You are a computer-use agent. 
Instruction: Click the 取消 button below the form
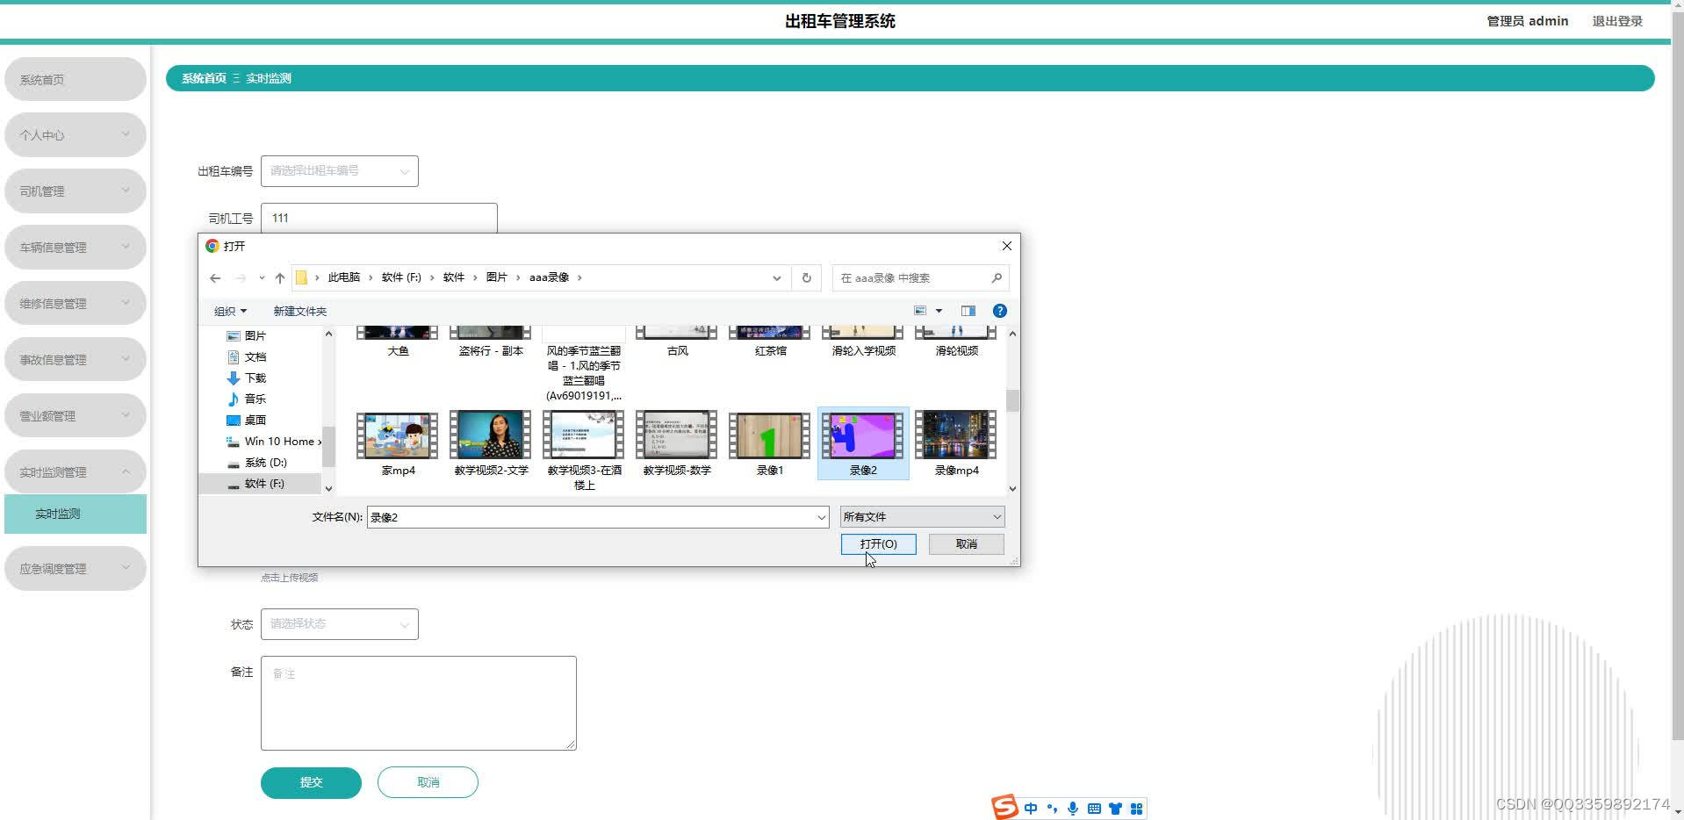click(428, 782)
